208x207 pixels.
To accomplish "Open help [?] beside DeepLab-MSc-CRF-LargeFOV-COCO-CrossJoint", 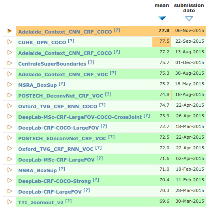I will (147, 116).
